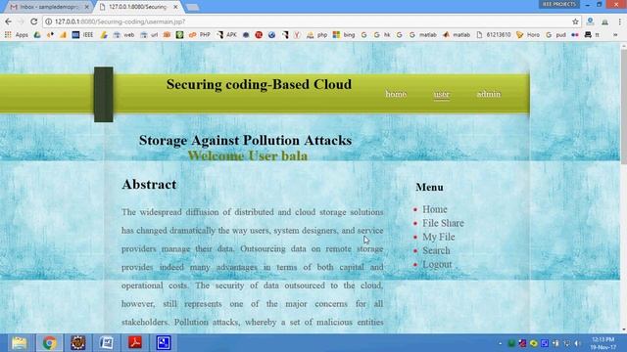This screenshot has height=352, width=627.
Task: Select the 127.0.0.1:8080 Securing tab
Action: pos(138,7)
